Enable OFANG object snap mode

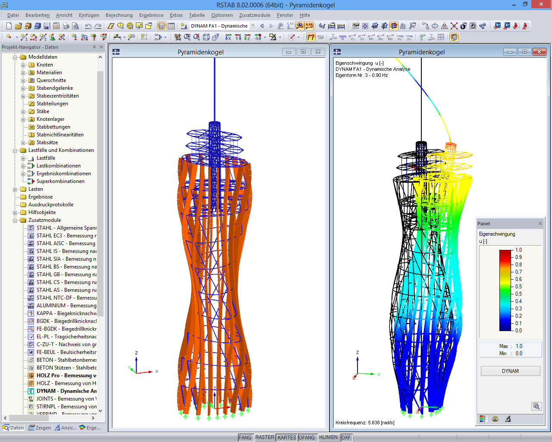point(307,437)
